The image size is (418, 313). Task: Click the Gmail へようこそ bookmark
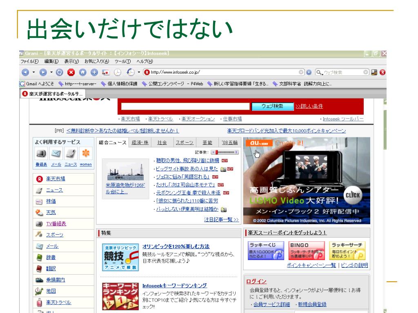coord(37,84)
